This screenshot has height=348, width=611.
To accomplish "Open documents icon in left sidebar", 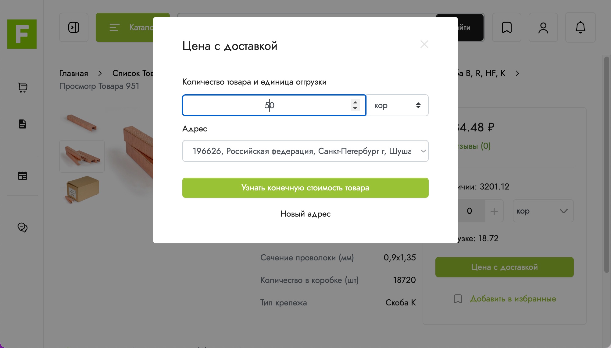I will [23, 124].
